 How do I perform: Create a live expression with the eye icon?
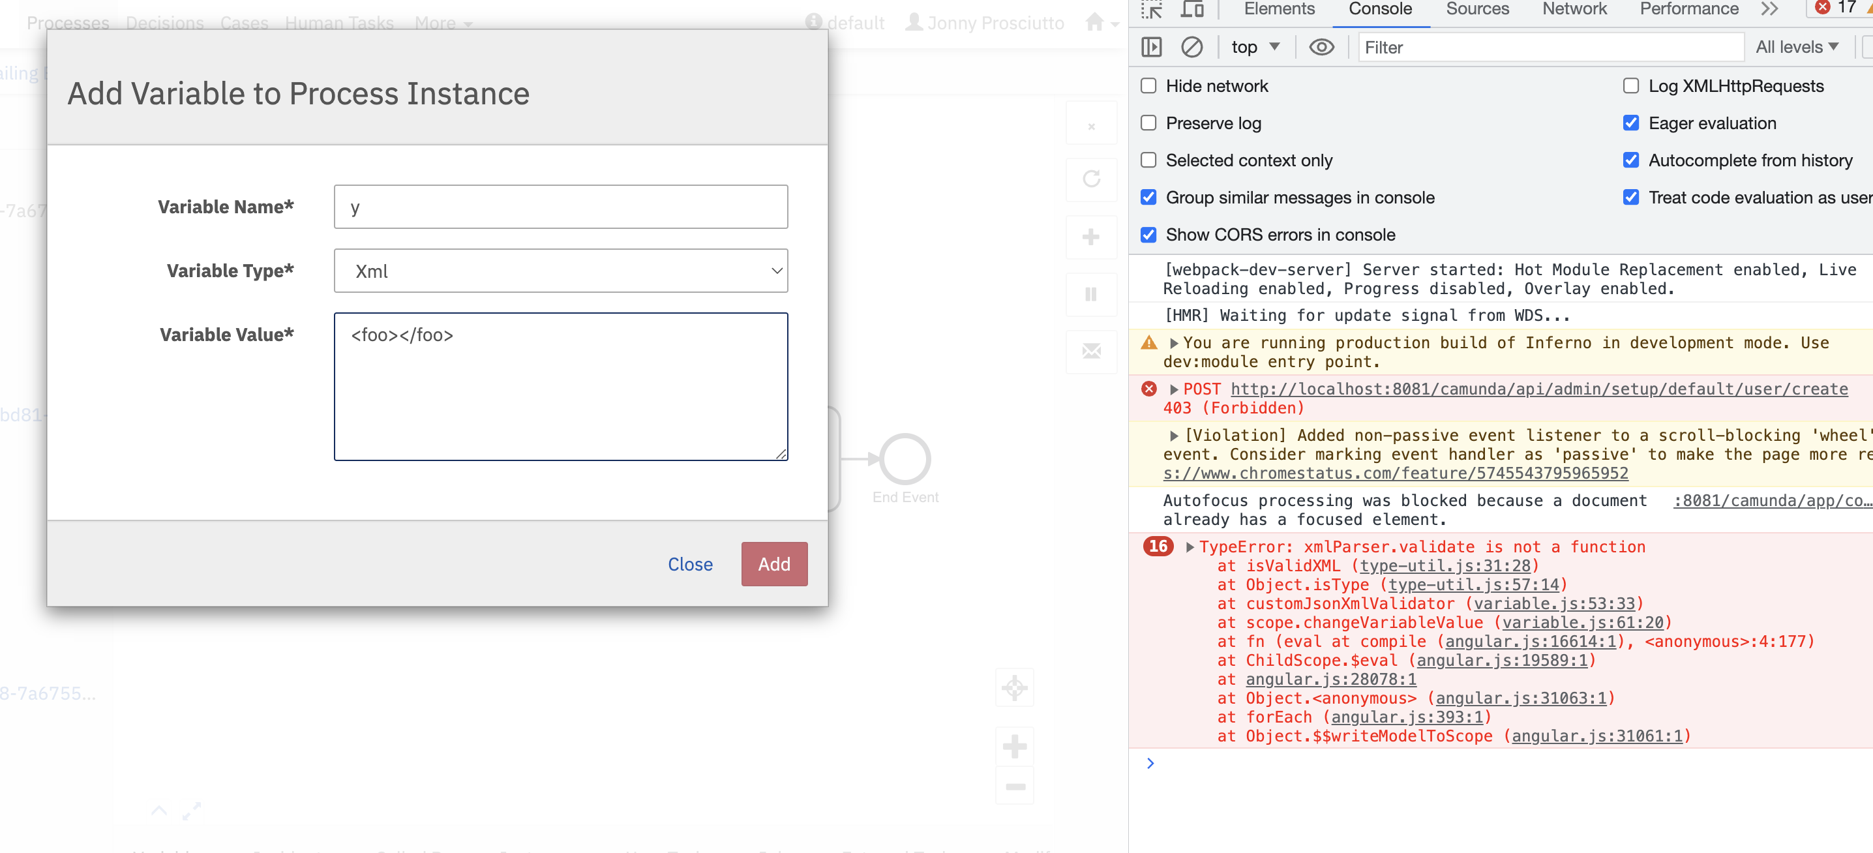[1322, 46]
